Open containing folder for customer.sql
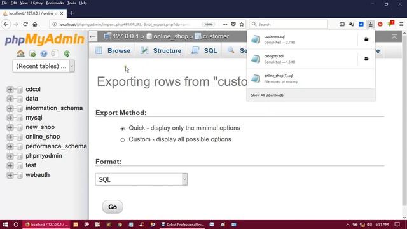Image resolution: width=407 pixels, height=229 pixels. pyautogui.click(x=366, y=39)
